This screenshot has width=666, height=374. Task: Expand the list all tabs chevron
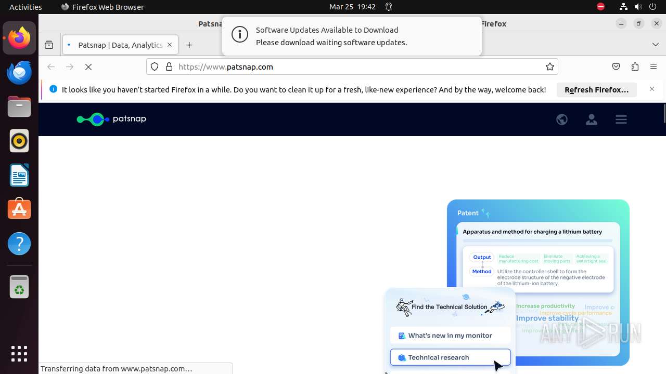(x=656, y=45)
